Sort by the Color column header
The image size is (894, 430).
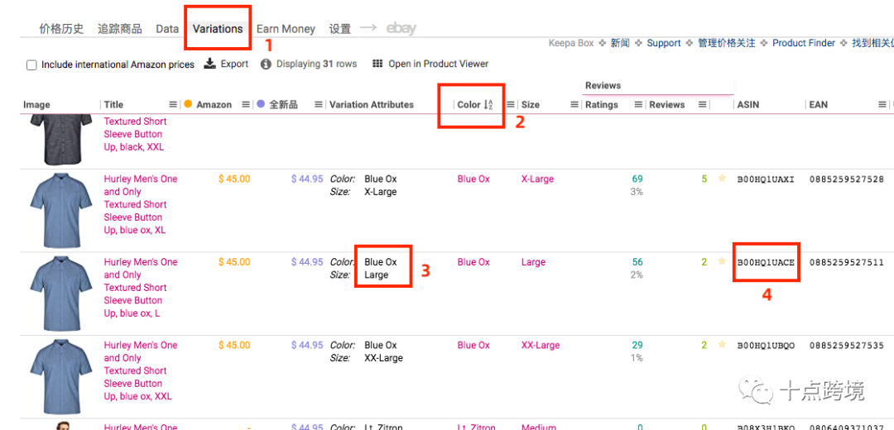coord(469,105)
